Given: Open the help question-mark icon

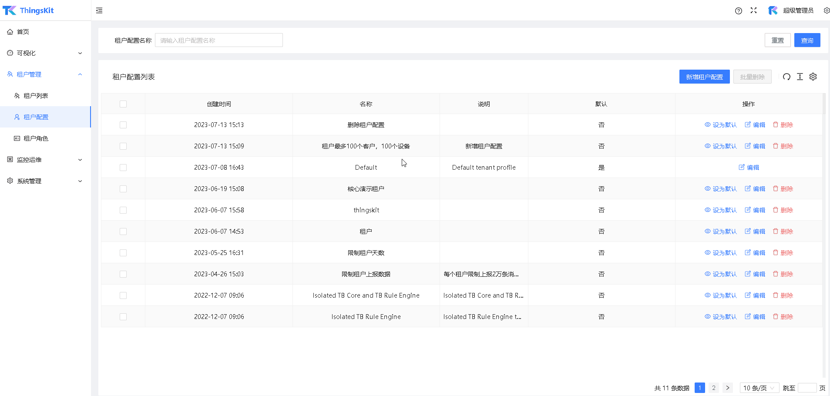Looking at the screenshot, I should (x=739, y=11).
